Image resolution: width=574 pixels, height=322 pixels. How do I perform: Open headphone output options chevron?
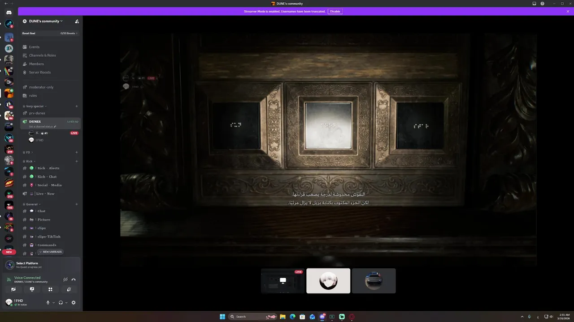click(66, 303)
